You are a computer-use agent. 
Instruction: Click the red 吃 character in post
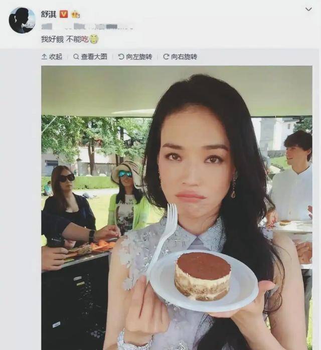point(85,40)
